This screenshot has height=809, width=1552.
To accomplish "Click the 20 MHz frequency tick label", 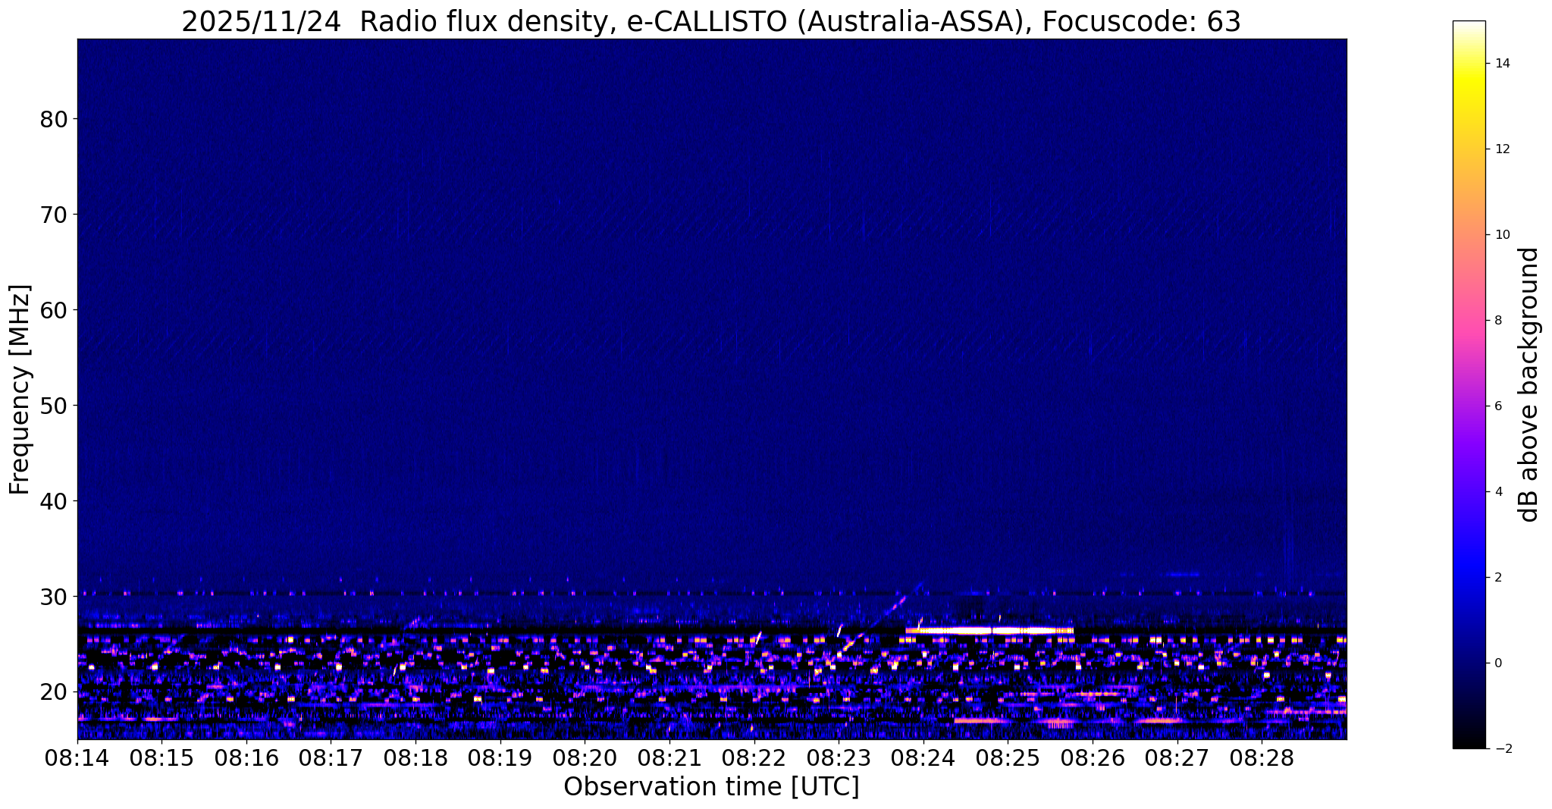I will [x=53, y=691].
